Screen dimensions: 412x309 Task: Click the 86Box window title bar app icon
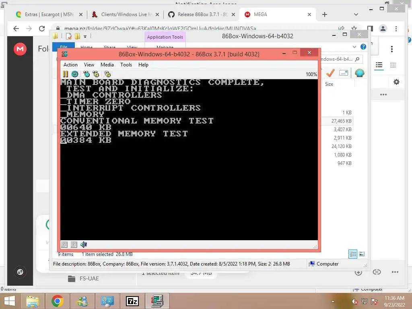(x=64, y=54)
